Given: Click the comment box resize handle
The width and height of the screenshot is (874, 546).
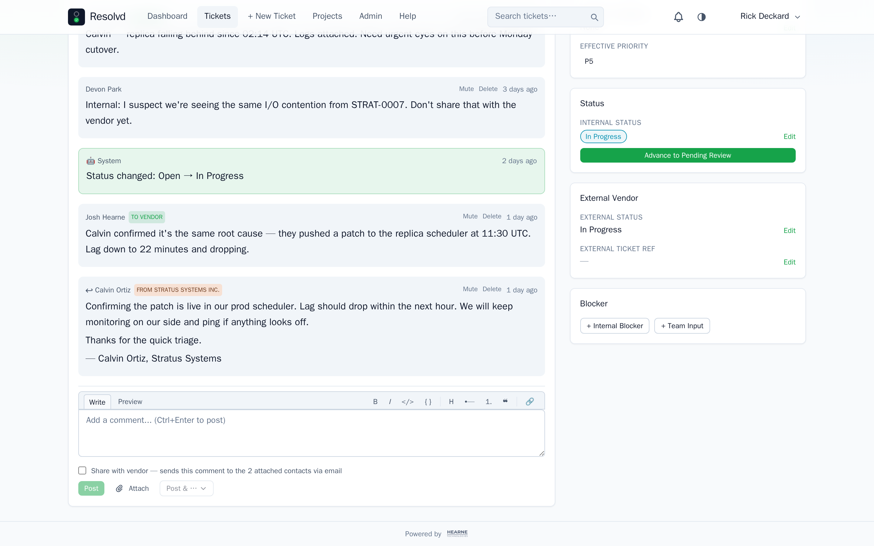Looking at the screenshot, I should tap(541, 453).
